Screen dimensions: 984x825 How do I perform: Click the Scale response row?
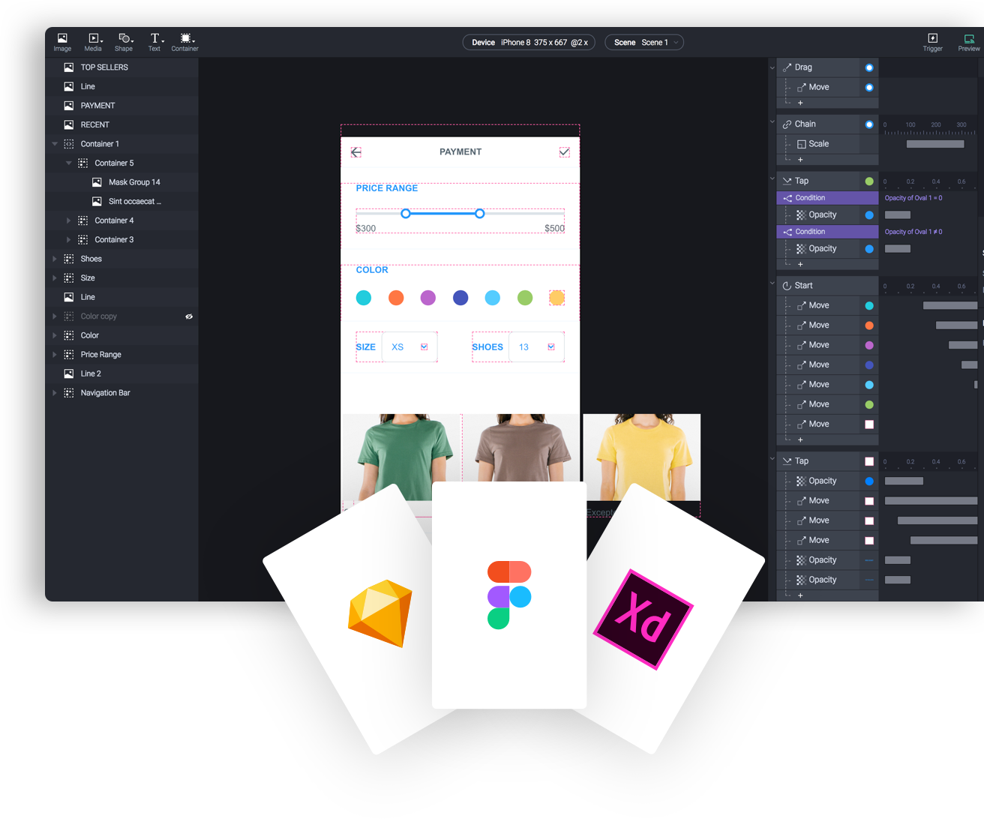pos(827,144)
